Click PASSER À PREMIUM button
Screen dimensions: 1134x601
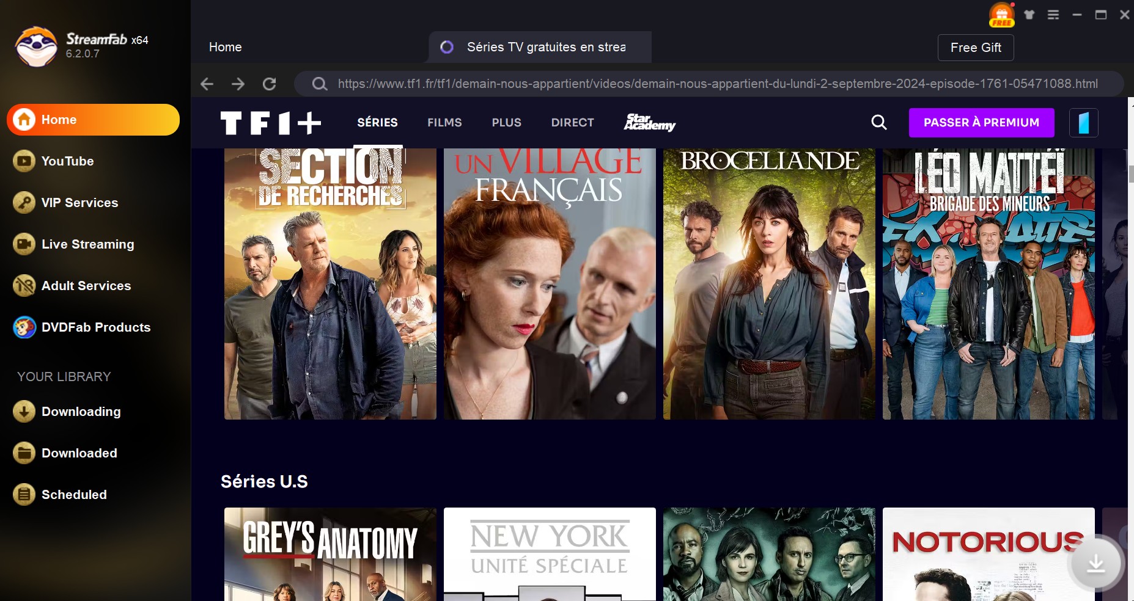pos(981,123)
